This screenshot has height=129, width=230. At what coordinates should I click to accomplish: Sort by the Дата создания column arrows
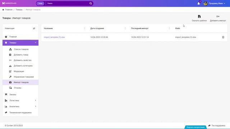(125, 28)
